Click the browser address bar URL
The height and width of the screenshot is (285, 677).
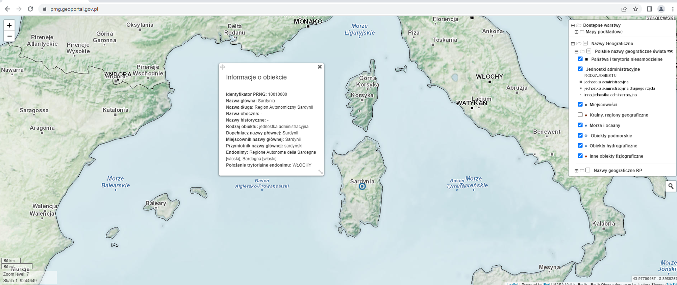click(74, 9)
